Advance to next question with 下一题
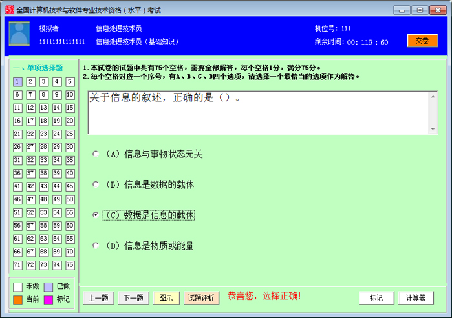The height and width of the screenshot is (318, 452). tap(133, 298)
